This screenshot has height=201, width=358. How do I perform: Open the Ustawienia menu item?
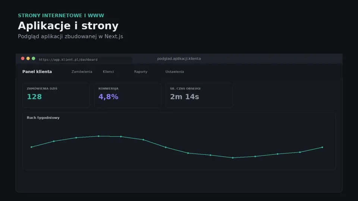point(175,71)
